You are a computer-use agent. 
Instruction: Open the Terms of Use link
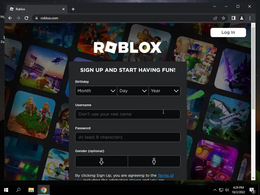[x=166, y=175]
